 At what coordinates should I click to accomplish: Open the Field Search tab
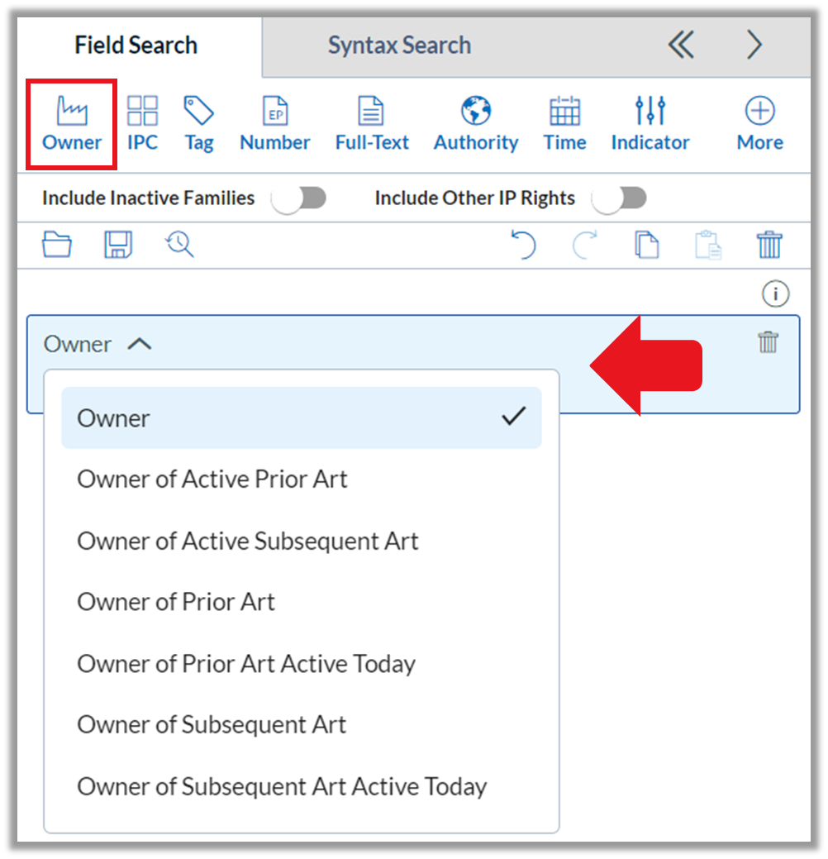pyautogui.click(x=136, y=45)
